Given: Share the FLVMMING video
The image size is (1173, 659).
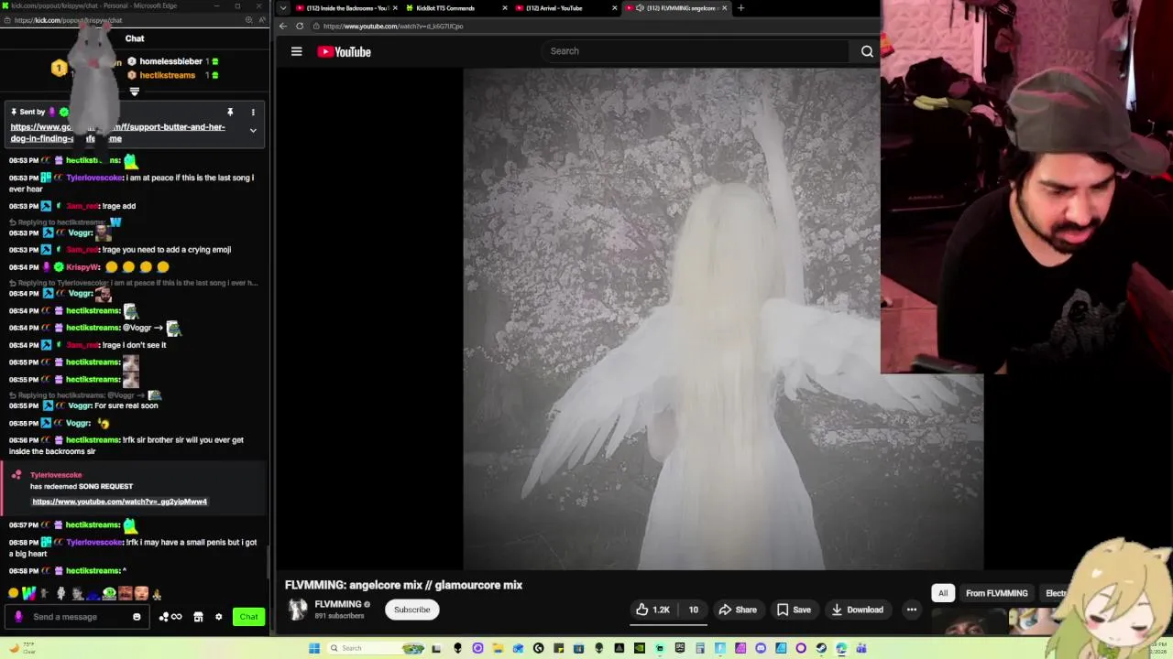Looking at the screenshot, I should [x=738, y=610].
